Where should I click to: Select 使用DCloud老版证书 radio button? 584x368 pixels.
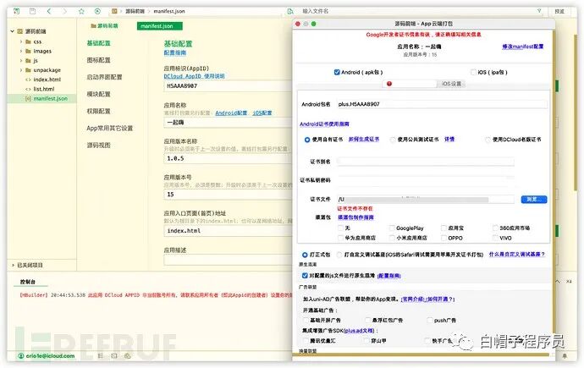pyautogui.click(x=488, y=140)
